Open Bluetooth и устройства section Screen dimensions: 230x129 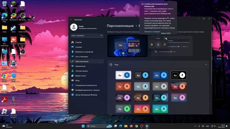point(87,52)
